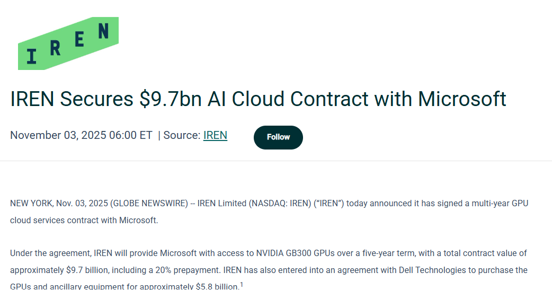552x290 pixels.
Task: Click the word 'Microsoft' in the headline
Action: point(462,99)
